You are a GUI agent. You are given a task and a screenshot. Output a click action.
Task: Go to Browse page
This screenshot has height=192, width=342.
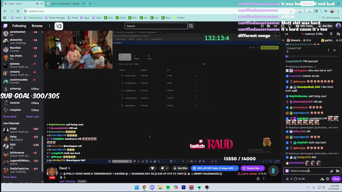point(37,26)
